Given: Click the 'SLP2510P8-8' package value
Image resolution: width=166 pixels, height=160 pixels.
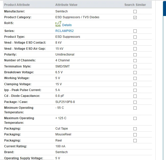Looking at the screenshot, I should coord(65,102).
